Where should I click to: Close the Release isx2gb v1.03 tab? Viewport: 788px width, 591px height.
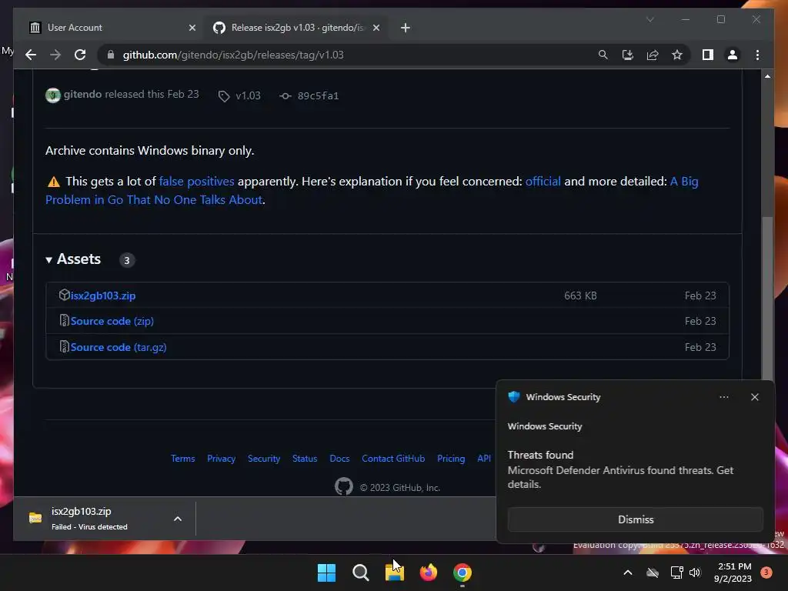pyautogui.click(x=376, y=28)
